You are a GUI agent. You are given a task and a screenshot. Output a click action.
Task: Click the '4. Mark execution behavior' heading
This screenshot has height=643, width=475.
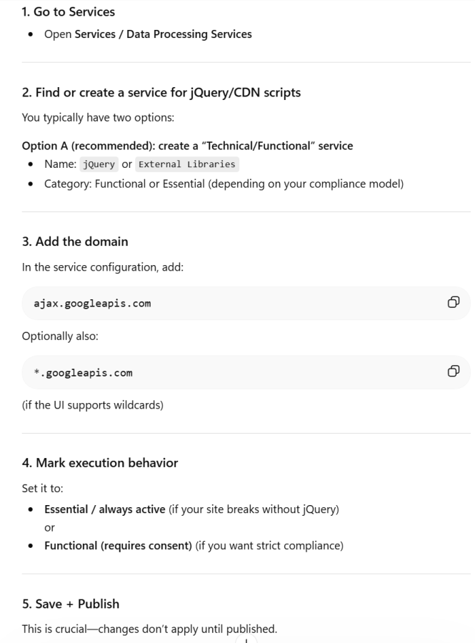tap(100, 463)
